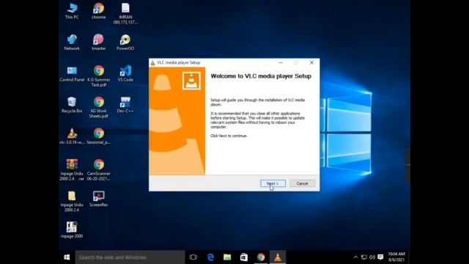This screenshot has height=264, width=469.
Task: Cancel the VLC media player Setup
Action: (302, 183)
